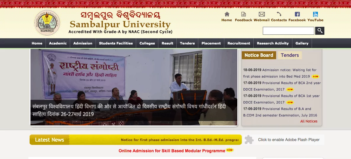This screenshot has width=351, height=159.
Task: Click the Sambalpur University logo emblem
Action: click(47, 23)
